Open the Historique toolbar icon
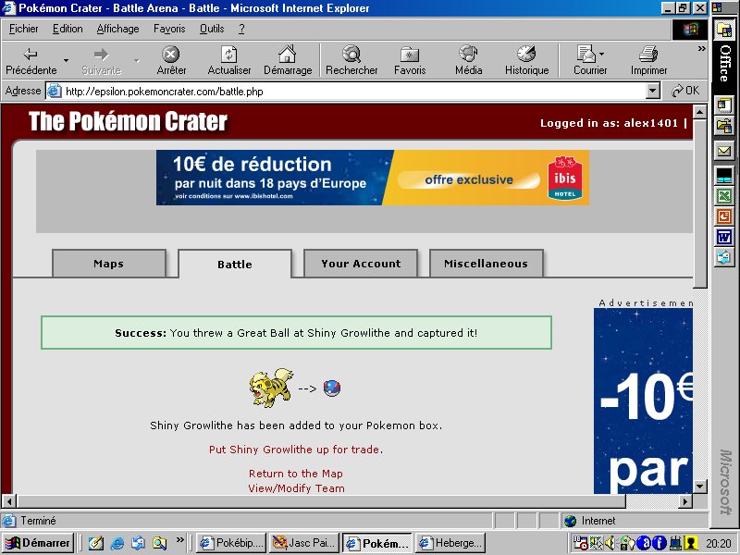This screenshot has height=555, width=740. coord(526,55)
